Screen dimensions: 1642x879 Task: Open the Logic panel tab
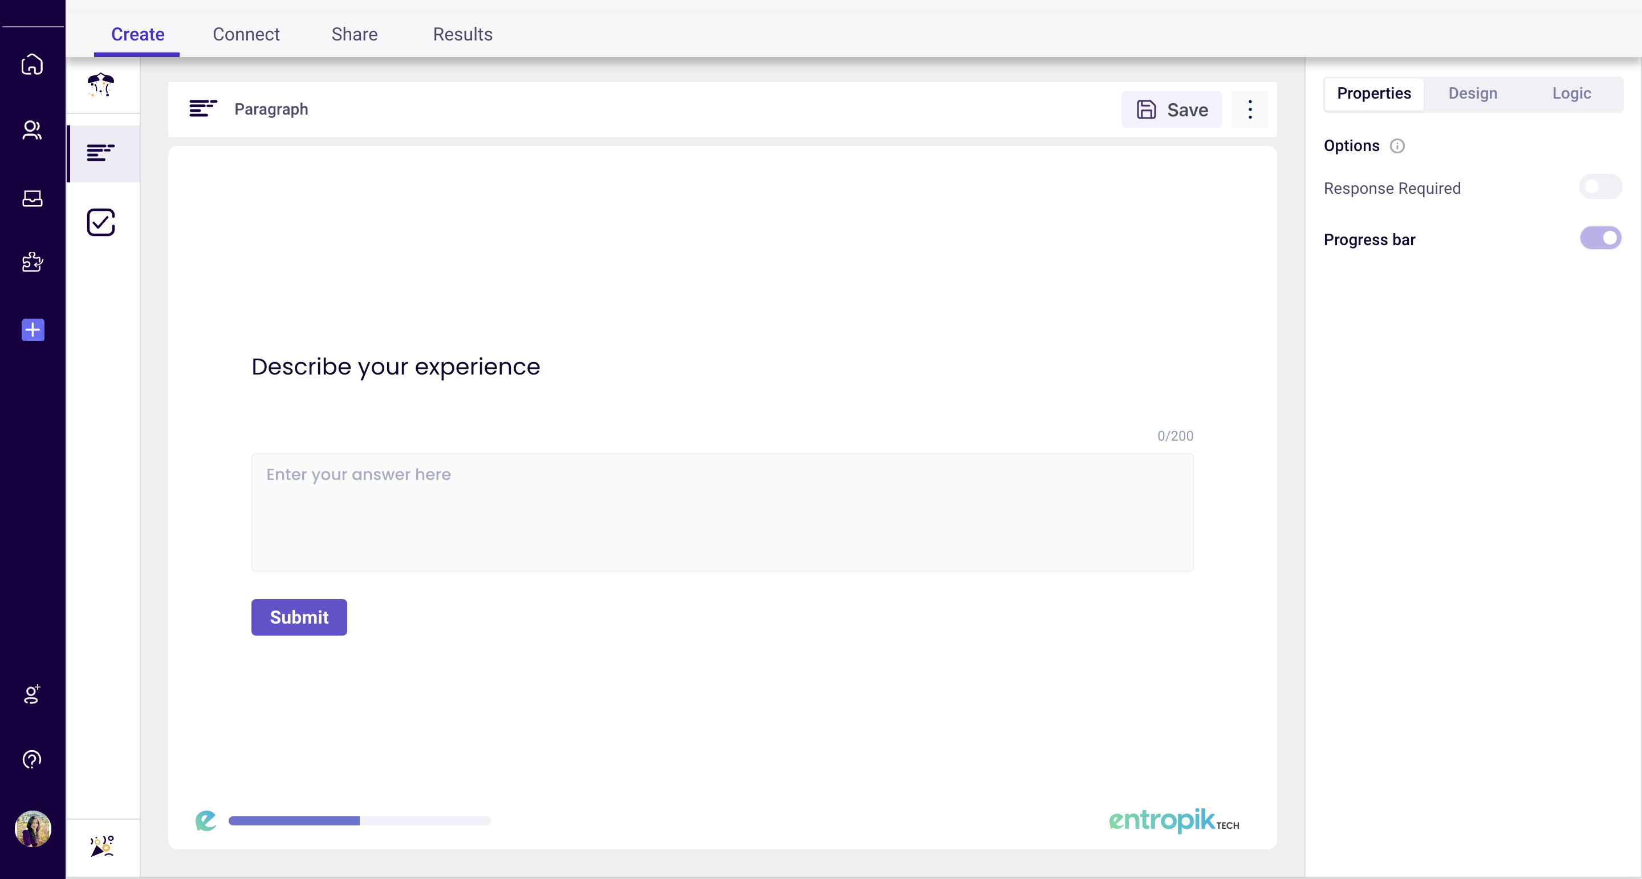1571,93
